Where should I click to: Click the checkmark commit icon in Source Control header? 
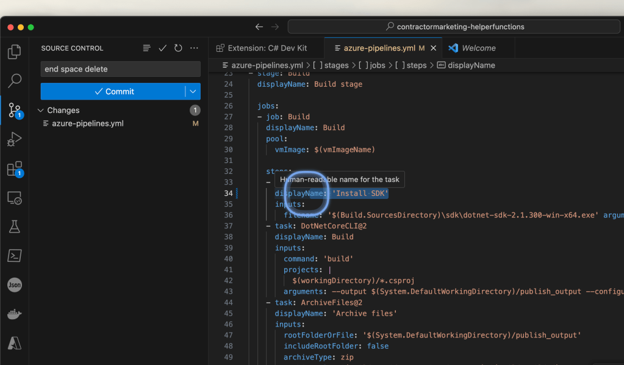click(x=162, y=48)
